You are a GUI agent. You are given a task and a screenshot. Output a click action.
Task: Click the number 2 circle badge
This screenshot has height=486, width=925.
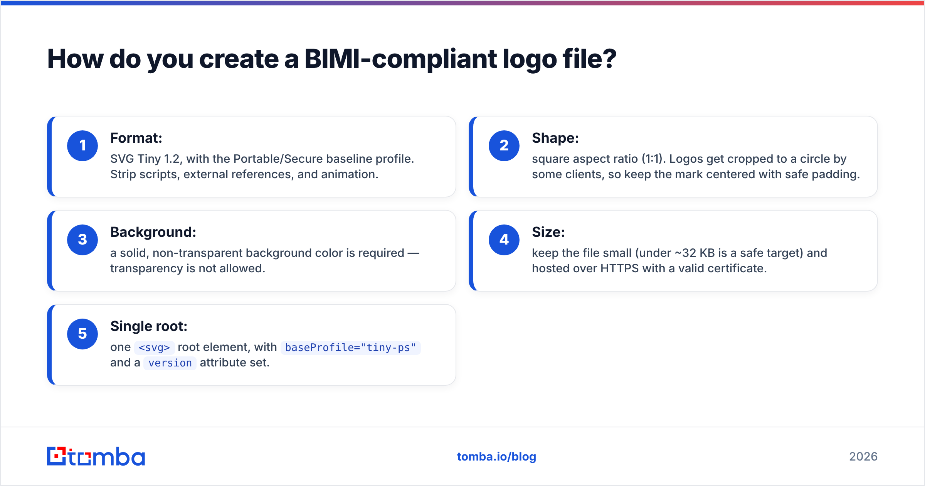tap(504, 146)
